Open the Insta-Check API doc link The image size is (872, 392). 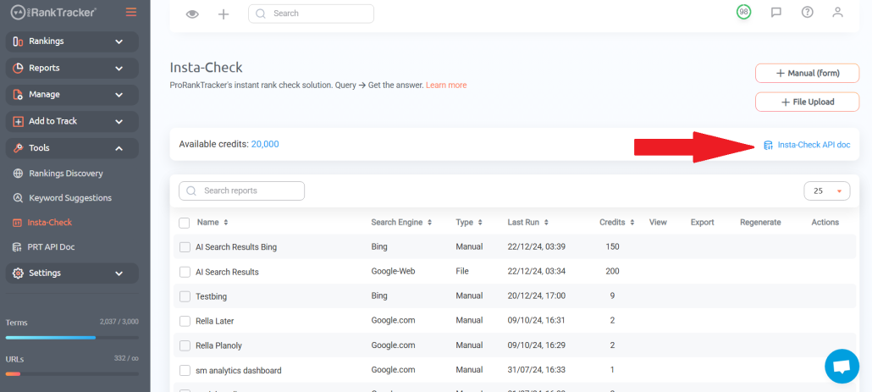tap(814, 145)
